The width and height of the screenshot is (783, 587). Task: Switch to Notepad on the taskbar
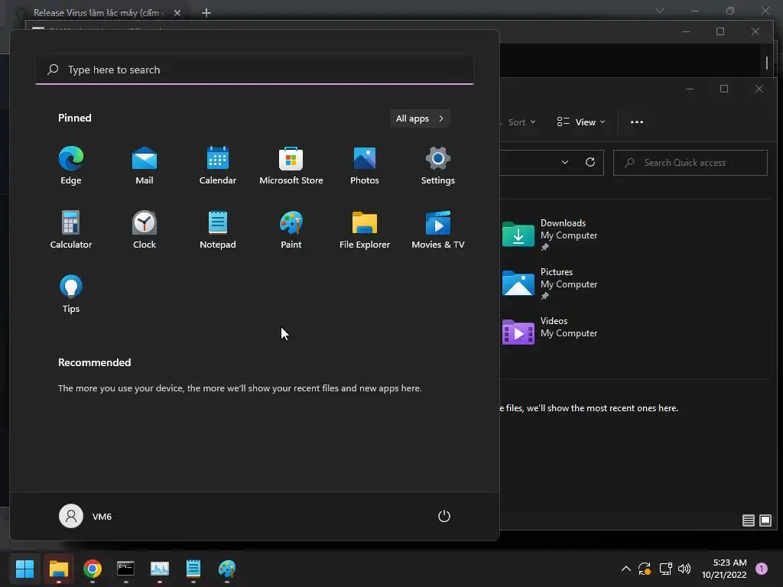[193, 569]
